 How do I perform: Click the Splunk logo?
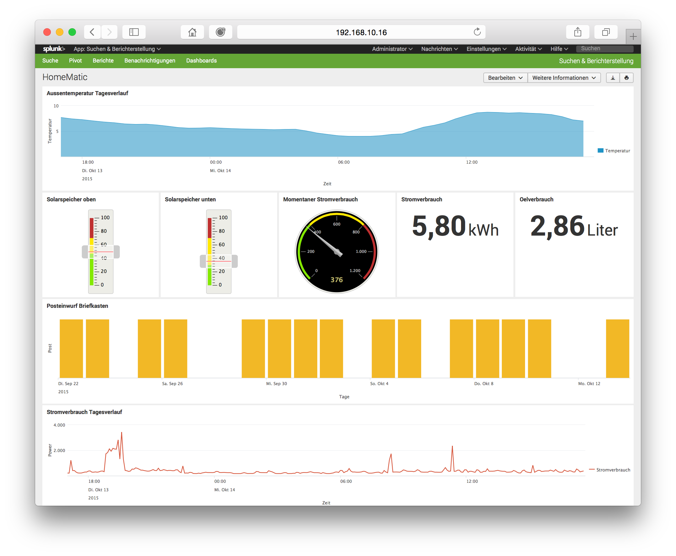pyautogui.click(x=54, y=49)
